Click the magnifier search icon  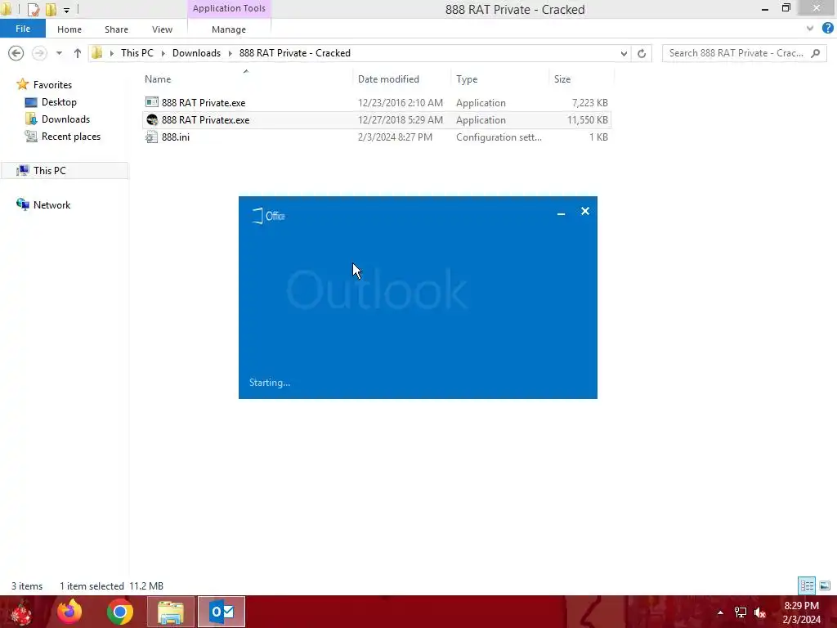tap(815, 53)
